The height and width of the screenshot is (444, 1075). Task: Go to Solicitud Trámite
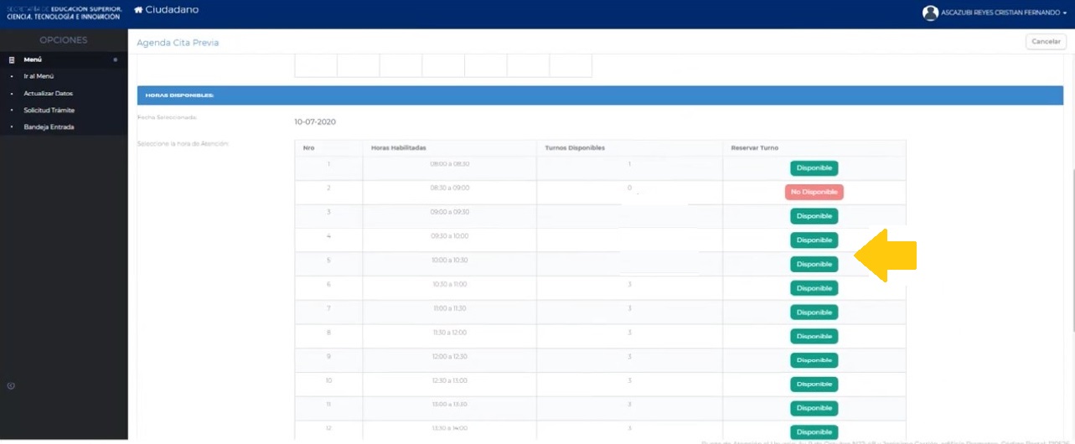point(49,111)
